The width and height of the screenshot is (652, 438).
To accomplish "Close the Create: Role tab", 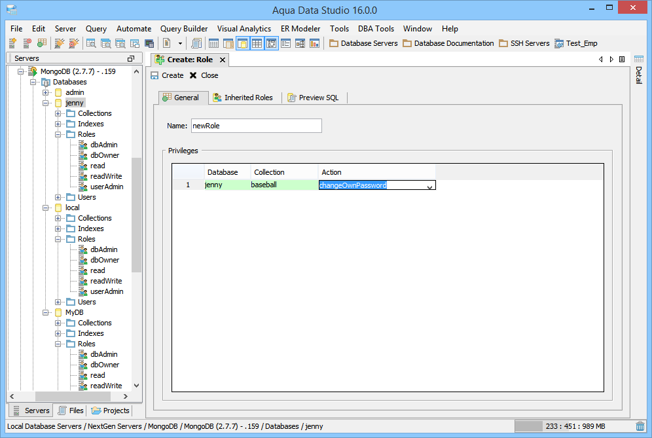I will pos(223,60).
